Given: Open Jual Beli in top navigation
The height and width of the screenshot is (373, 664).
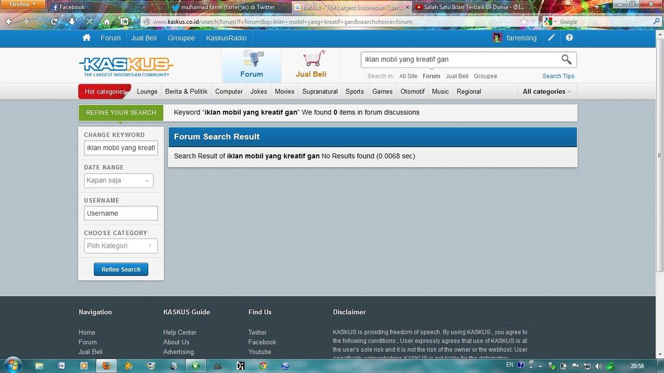Looking at the screenshot, I should 144,38.
